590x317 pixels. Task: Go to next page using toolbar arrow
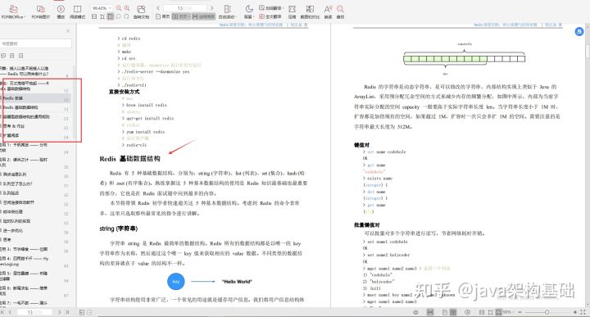click(x=212, y=8)
